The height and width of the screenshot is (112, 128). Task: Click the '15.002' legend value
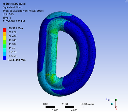12,44
